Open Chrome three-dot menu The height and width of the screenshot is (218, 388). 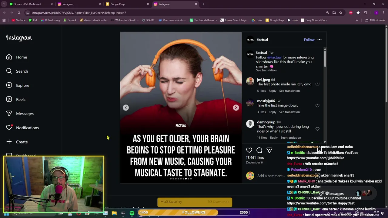(x=383, y=13)
